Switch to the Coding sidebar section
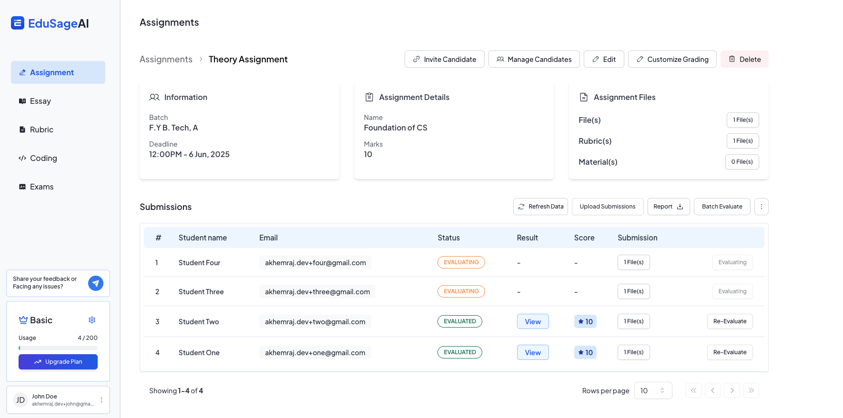Image resolution: width=843 pixels, height=418 pixels. click(43, 158)
